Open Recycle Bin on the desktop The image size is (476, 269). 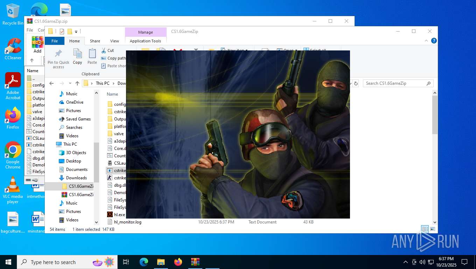tap(13, 15)
